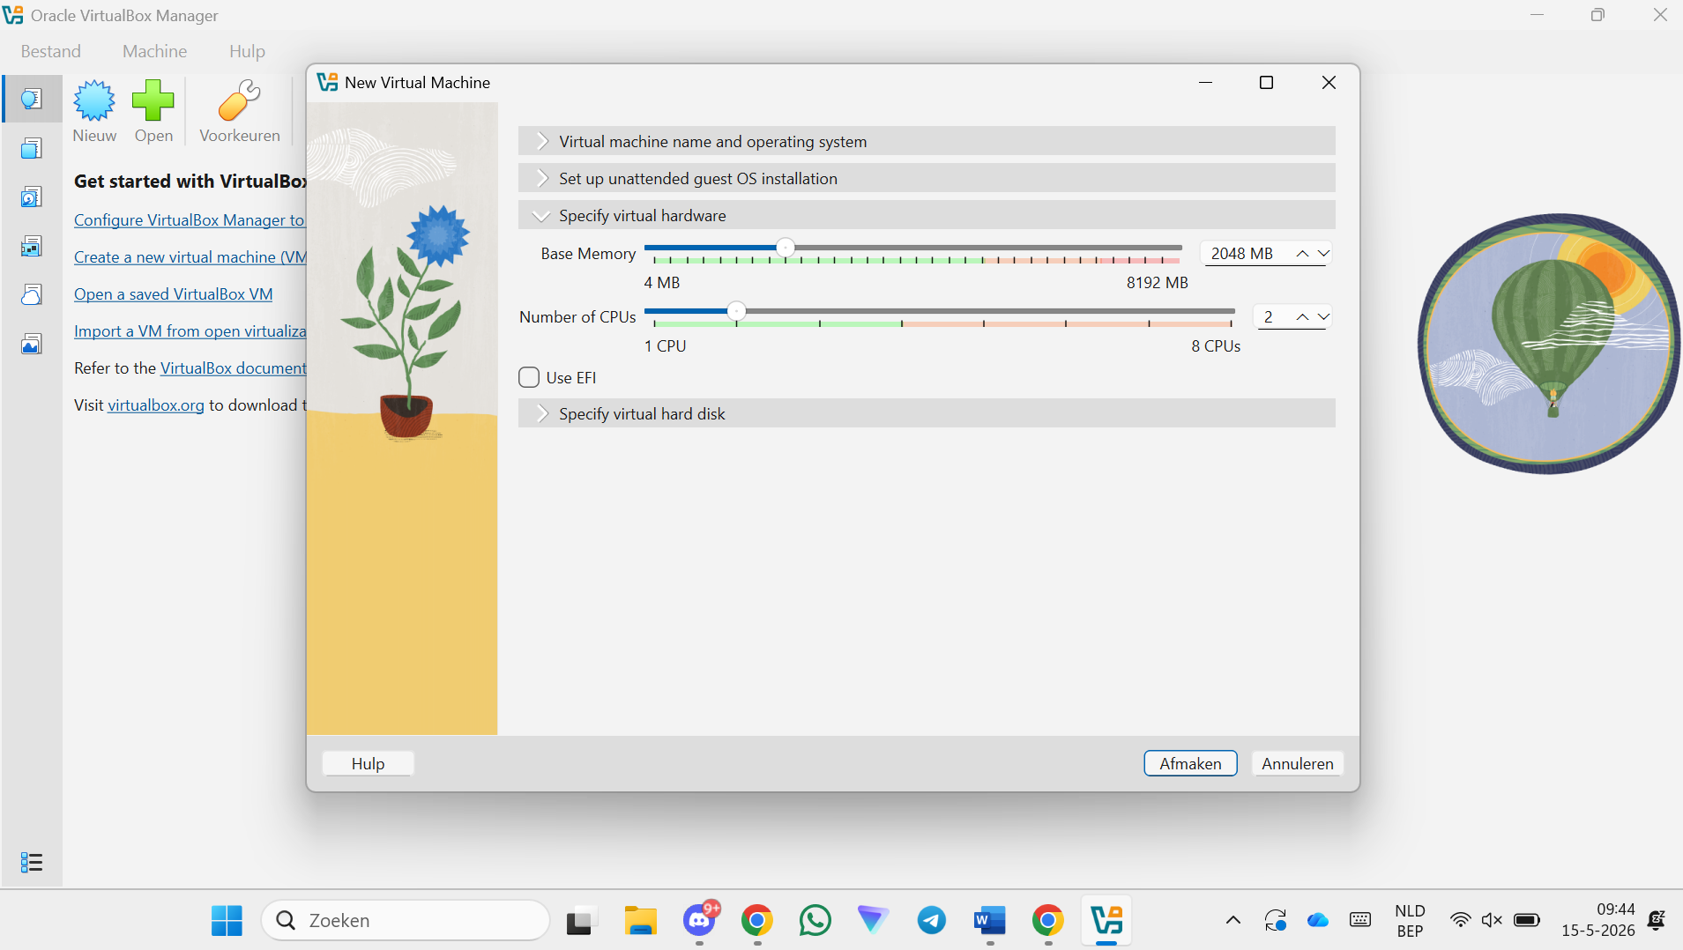Image resolution: width=1683 pixels, height=950 pixels.
Task: Open the Chrome icon next to Word
Action: tap(1048, 920)
